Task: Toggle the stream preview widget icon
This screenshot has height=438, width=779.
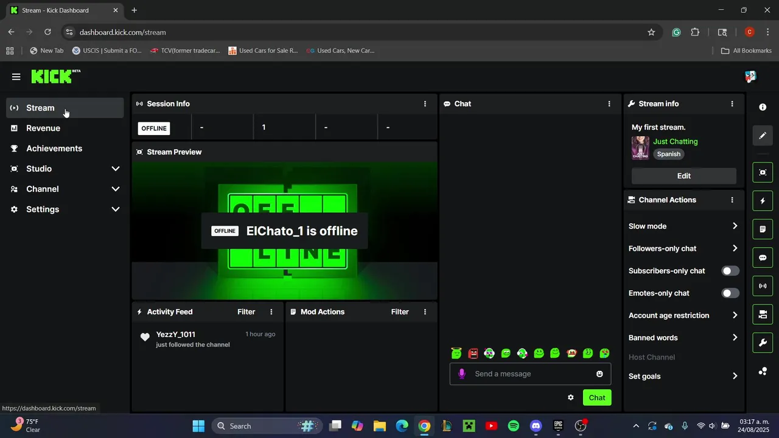Action: [763, 173]
